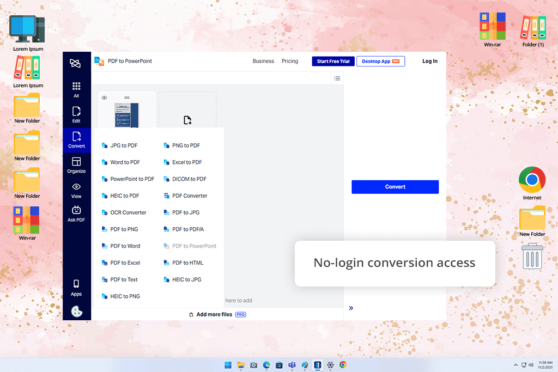558x372 pixels.
Task: Open the Organize tool in the sidebar
Action: [x=76, y=166]
